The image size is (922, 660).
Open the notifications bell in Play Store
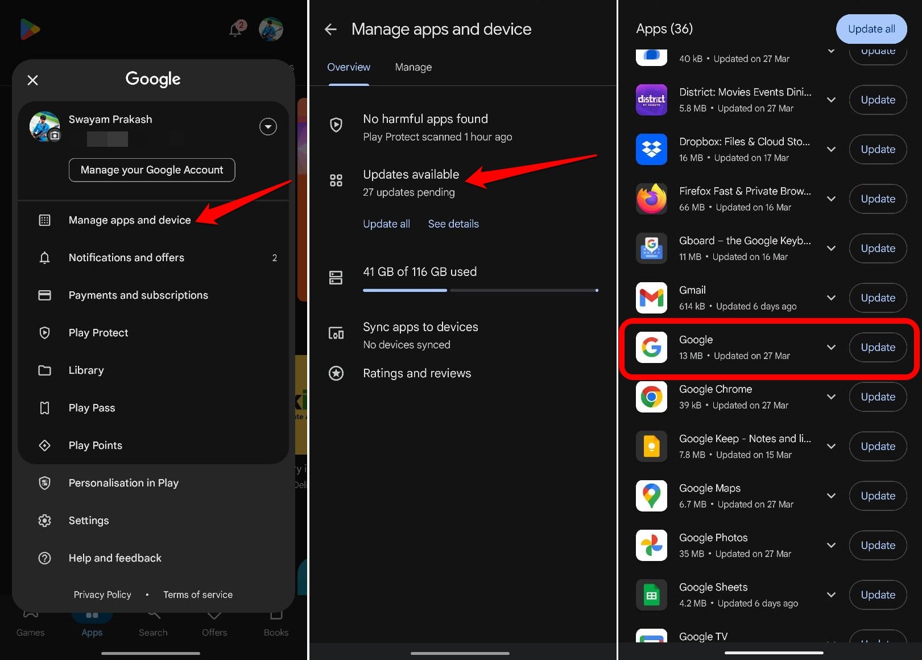(x=235, y=29)
